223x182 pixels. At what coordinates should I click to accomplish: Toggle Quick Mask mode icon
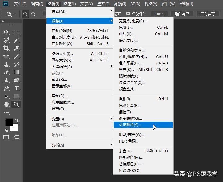6,137
